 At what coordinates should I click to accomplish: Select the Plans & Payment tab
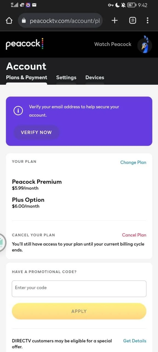click(27, 78)
